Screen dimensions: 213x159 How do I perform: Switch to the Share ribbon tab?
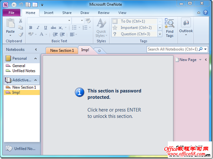(67, 13)
